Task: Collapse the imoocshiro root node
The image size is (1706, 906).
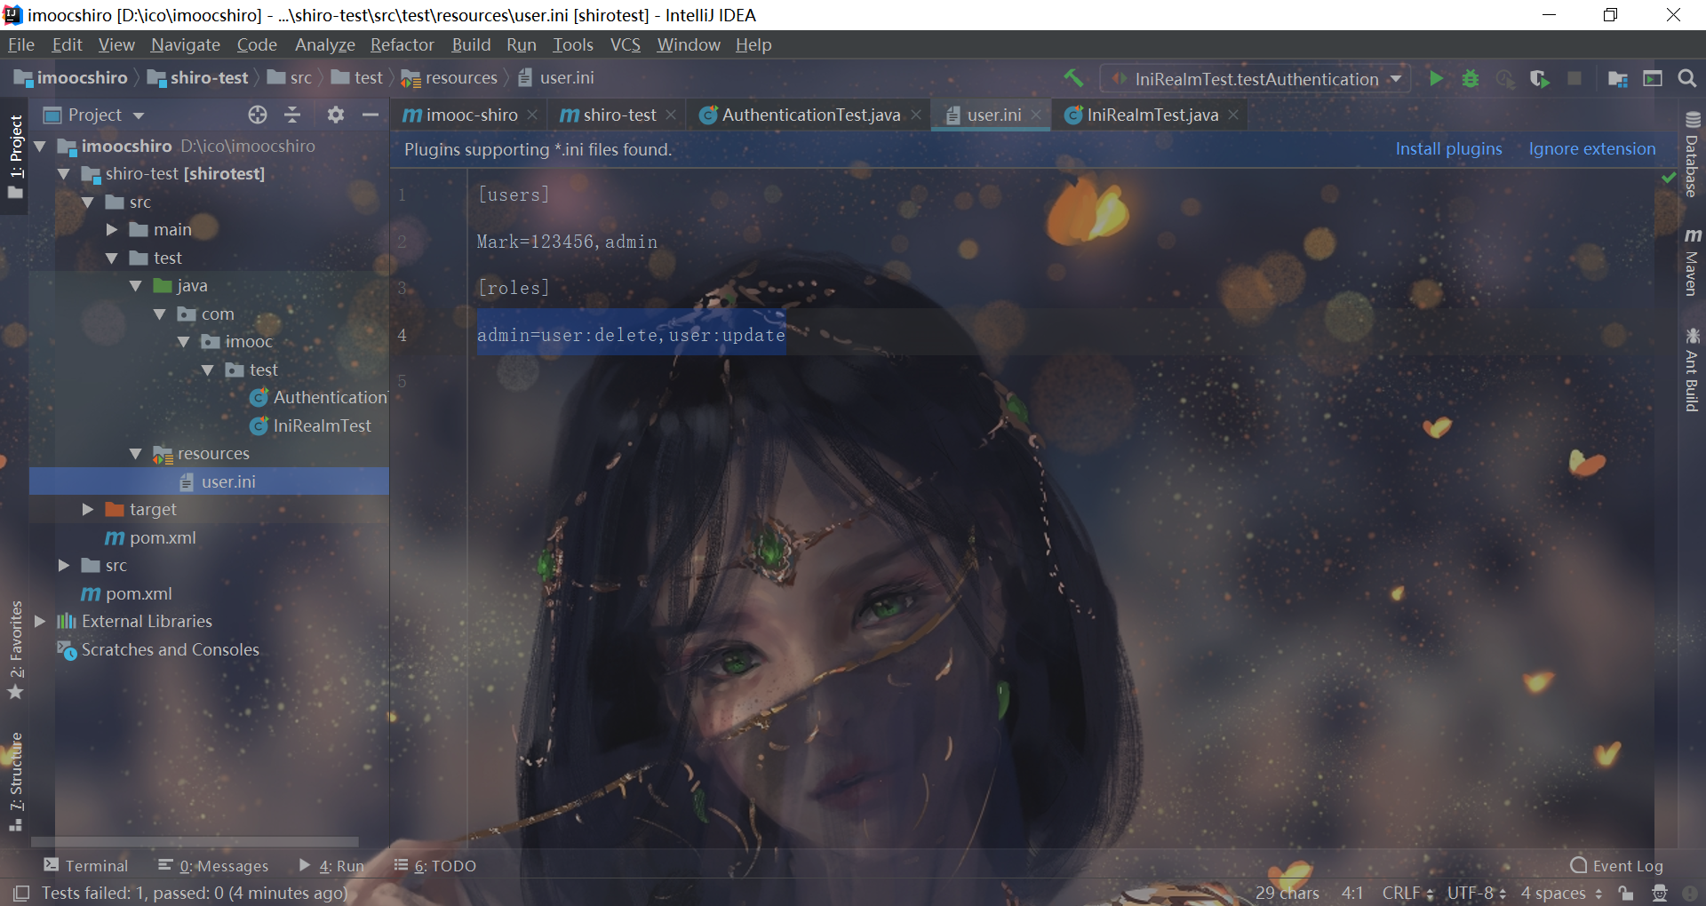Action: [x=40, y=146]
